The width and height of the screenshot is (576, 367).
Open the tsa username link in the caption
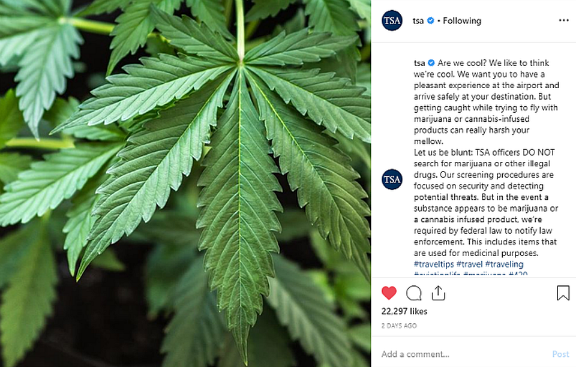pyautogui.click(x=419, y=63)
